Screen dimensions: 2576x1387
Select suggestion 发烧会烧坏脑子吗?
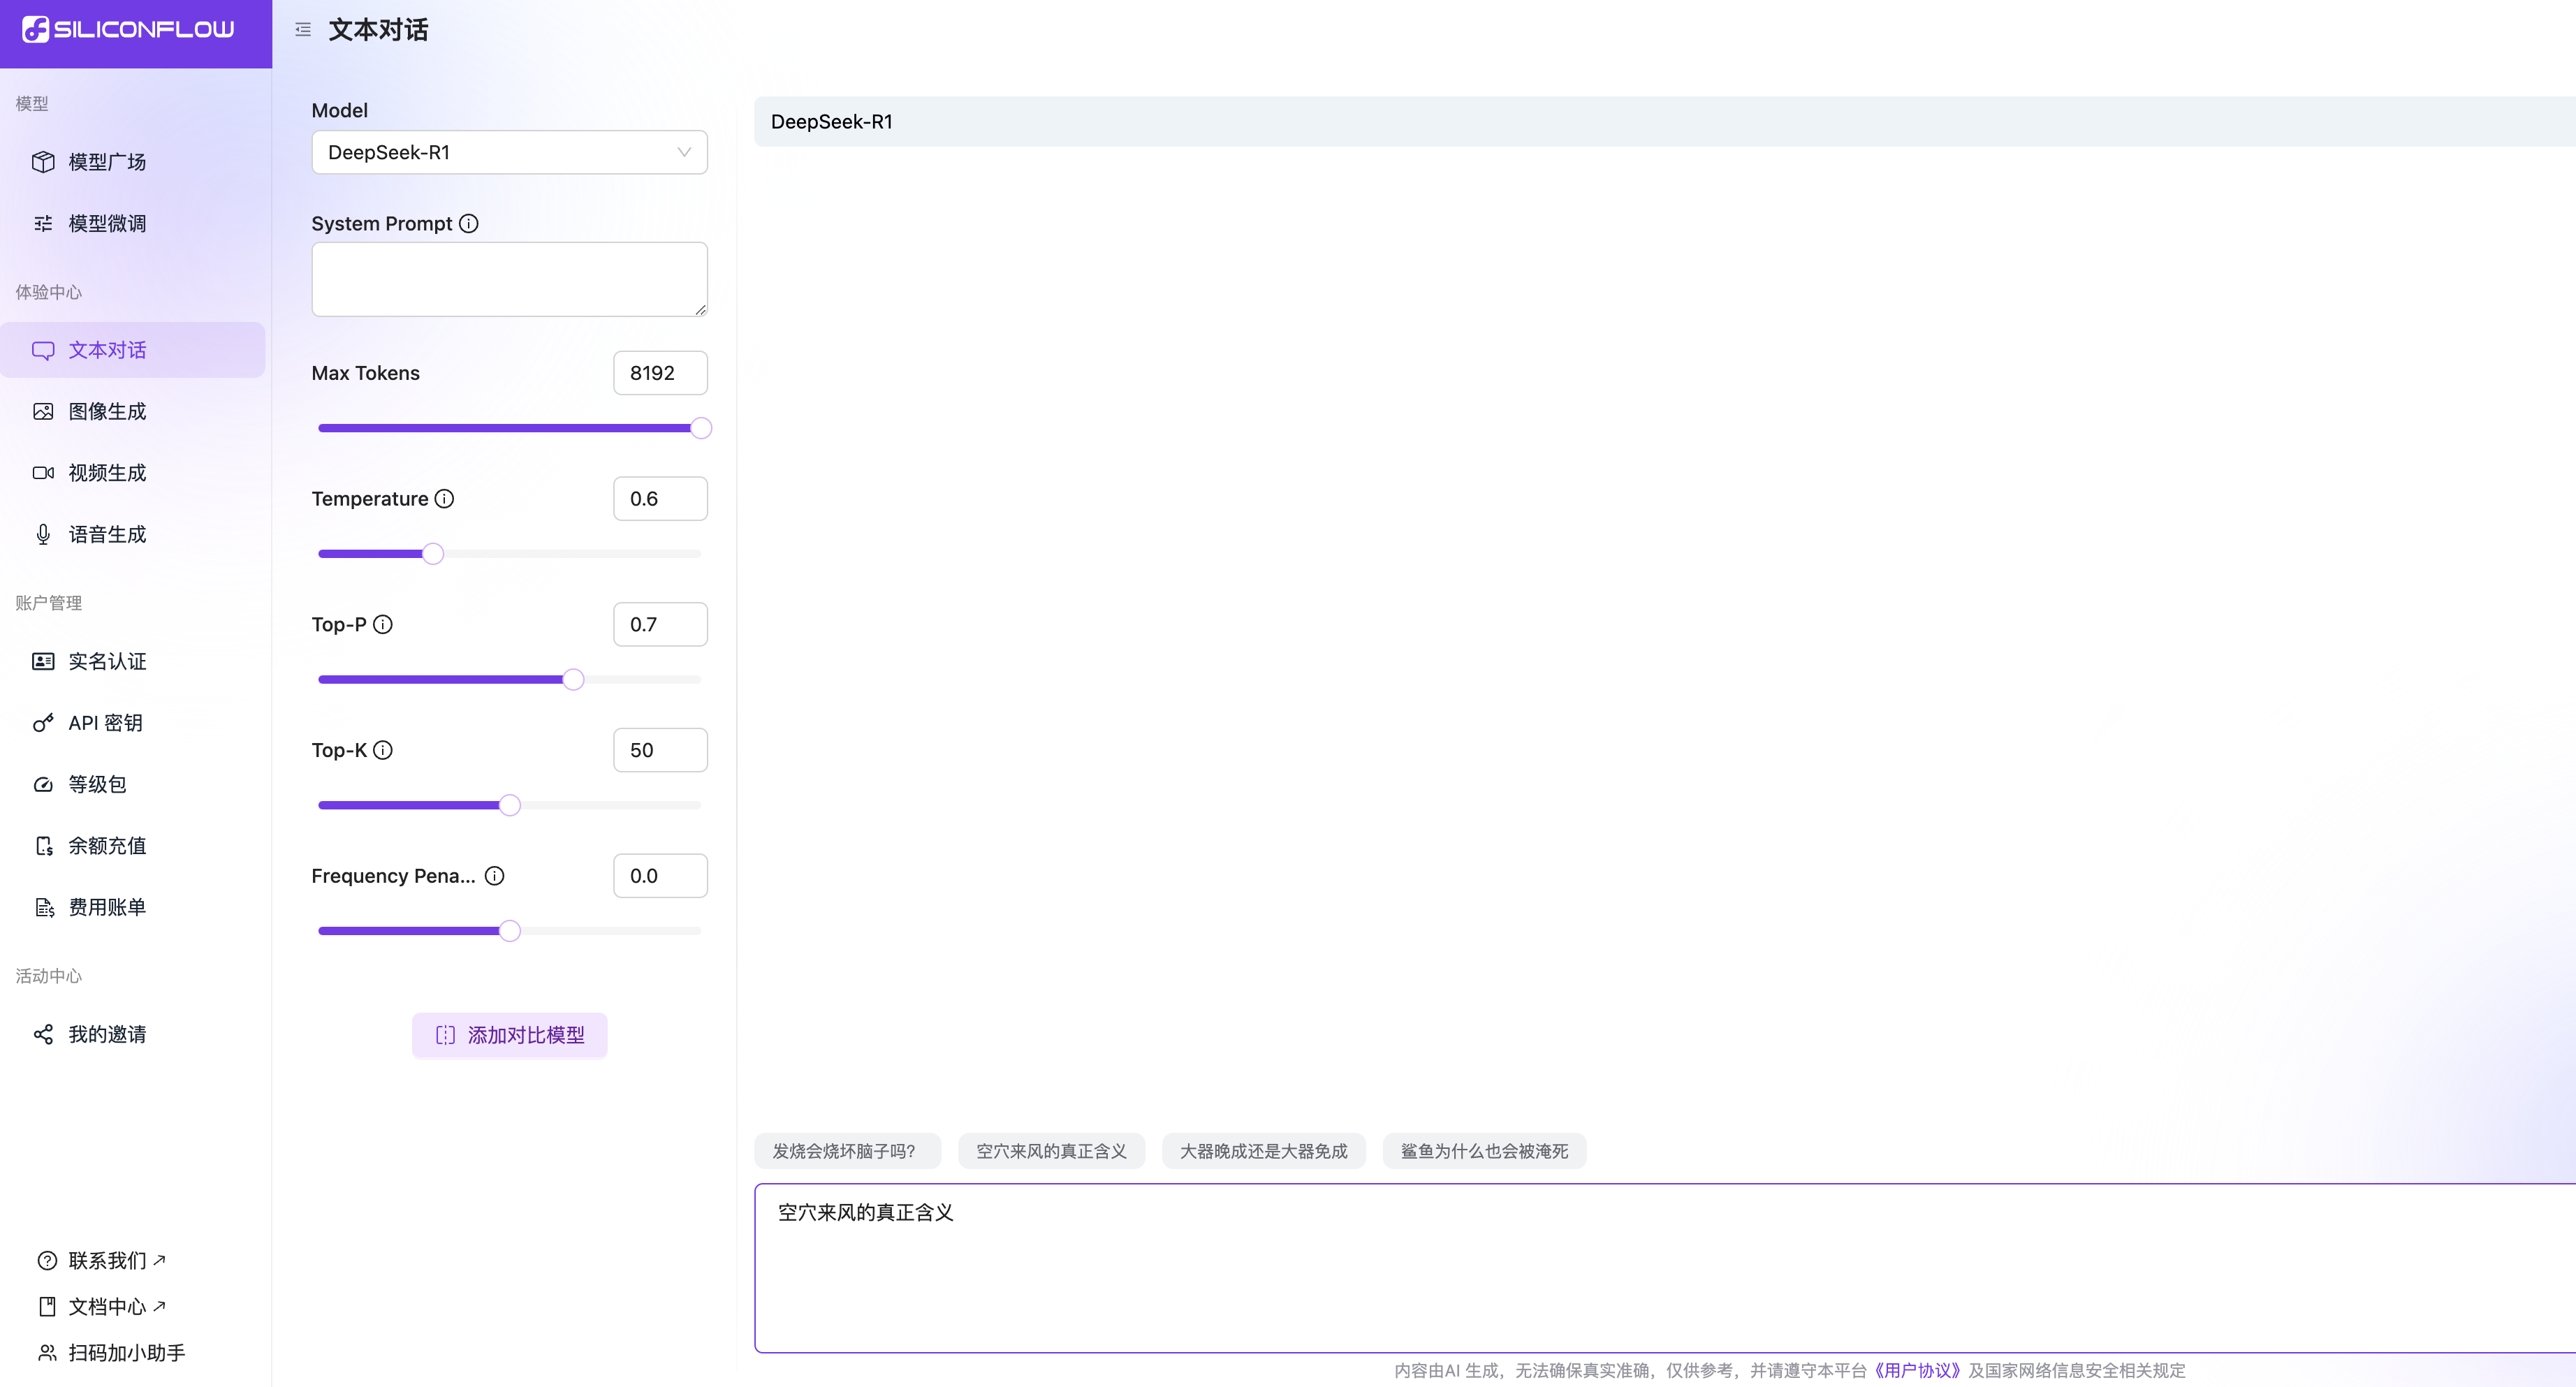click(x=845, y=1151)
